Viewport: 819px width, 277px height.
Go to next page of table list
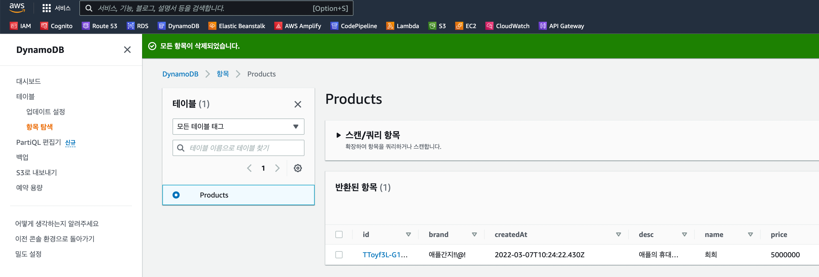point(277,168)
